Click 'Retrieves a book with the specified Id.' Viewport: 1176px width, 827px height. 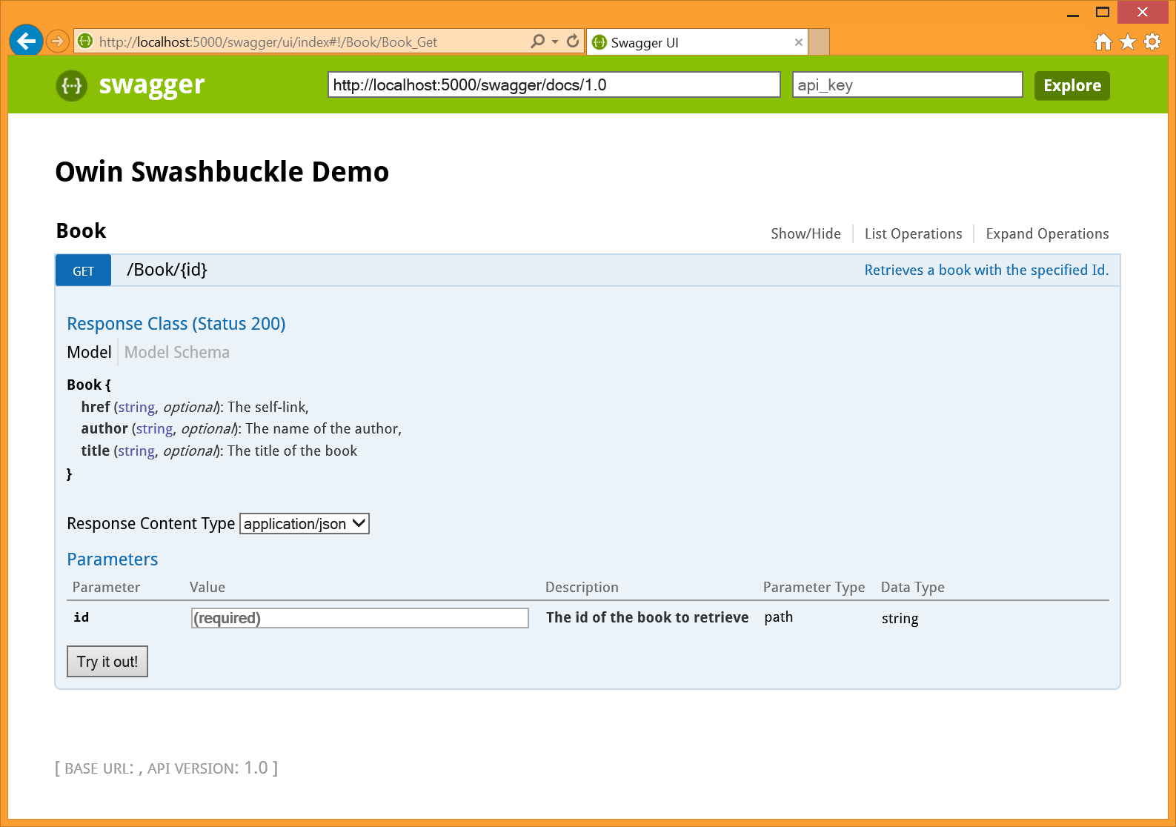point(986,270)
